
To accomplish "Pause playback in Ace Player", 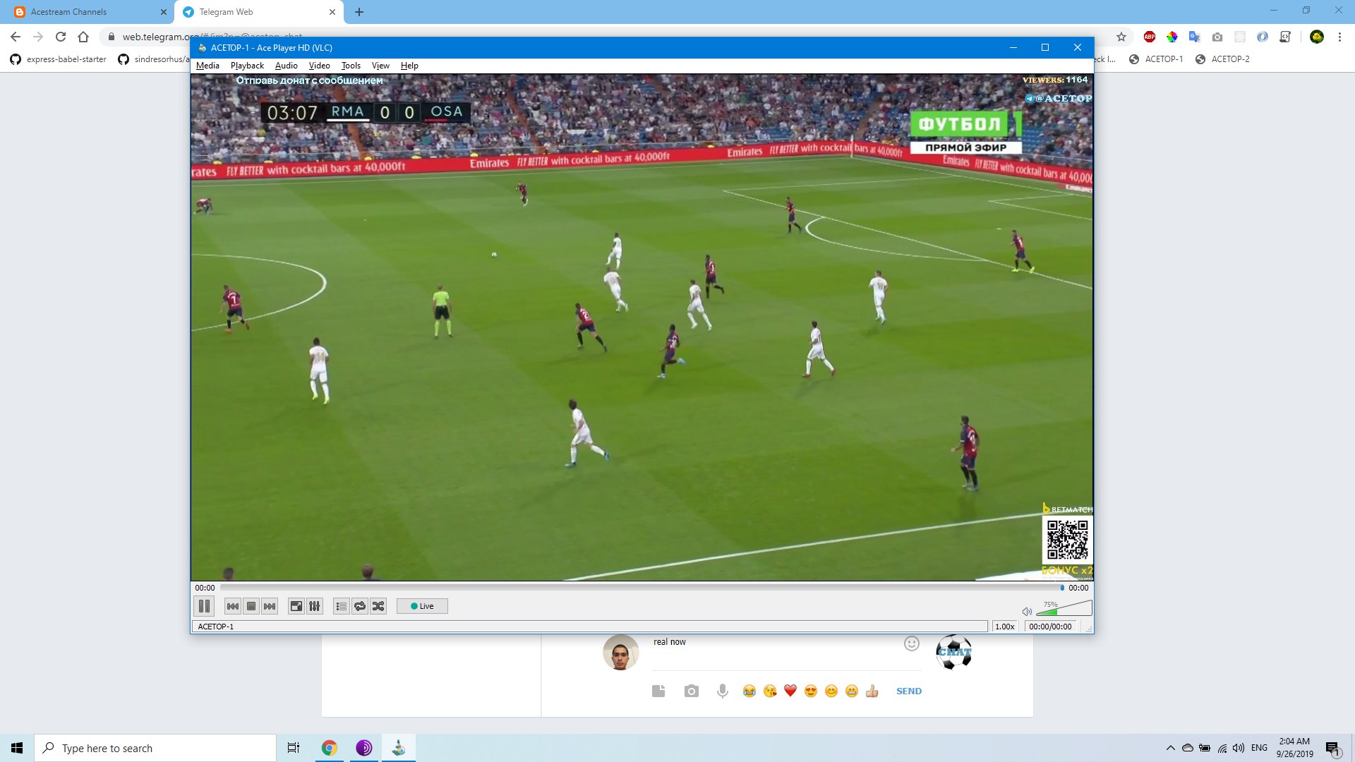I will [x=204, y=606].
